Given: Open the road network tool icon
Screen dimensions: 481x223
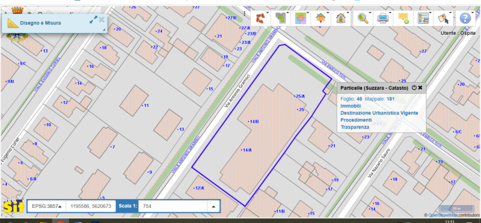Looking at the screenshot, I should tap(280, 19).
